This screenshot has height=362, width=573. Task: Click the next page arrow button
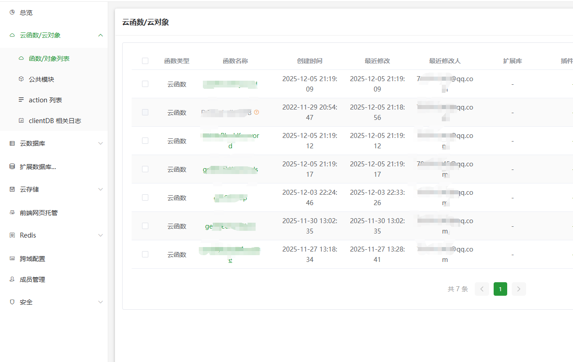click(518, 289)
